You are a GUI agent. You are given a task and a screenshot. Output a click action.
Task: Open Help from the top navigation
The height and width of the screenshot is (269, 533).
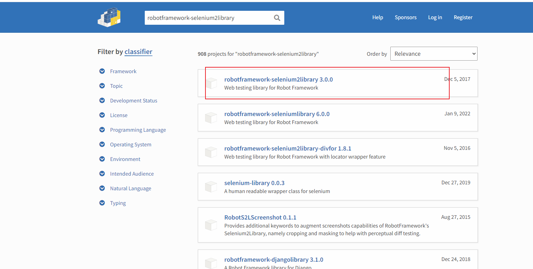[377, 17]
